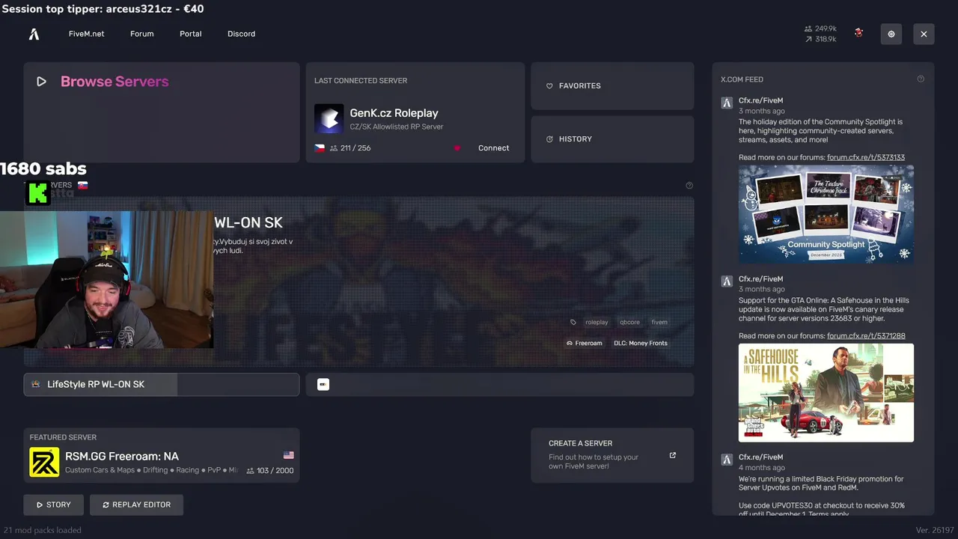Click the US flag on RSM.GG card
The height and width of the screenshot is (539, 958).
(288, 455)
